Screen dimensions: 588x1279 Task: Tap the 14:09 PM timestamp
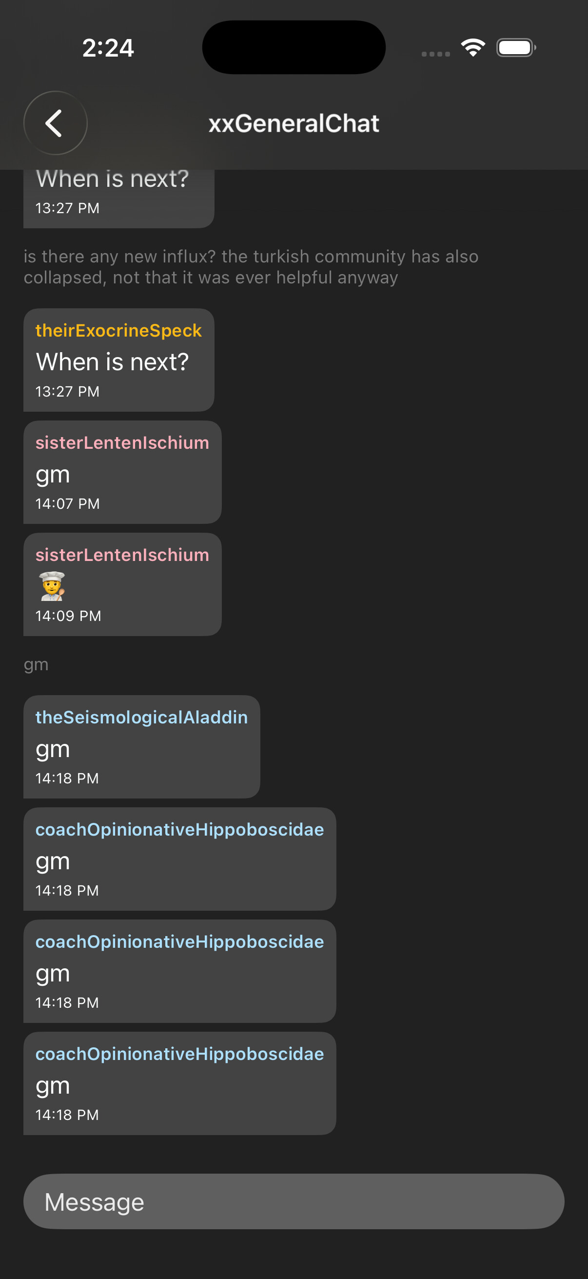pyautogui.click(x=68, y=616)
